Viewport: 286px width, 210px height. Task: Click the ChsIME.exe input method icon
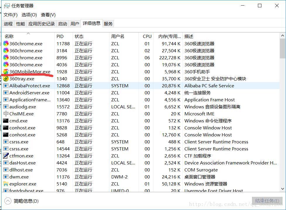coord(6,114)
